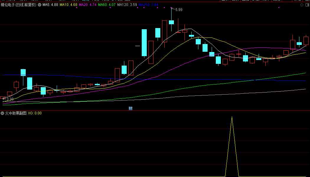This screenshot has width=310, height=177.
Task: Click the blue MA250: 3.84 label
Action: (148, 5)
